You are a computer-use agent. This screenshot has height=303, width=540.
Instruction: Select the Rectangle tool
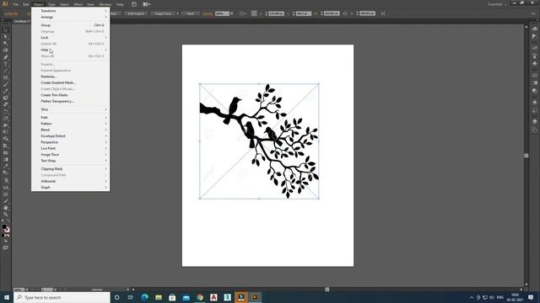click(5, 78)
